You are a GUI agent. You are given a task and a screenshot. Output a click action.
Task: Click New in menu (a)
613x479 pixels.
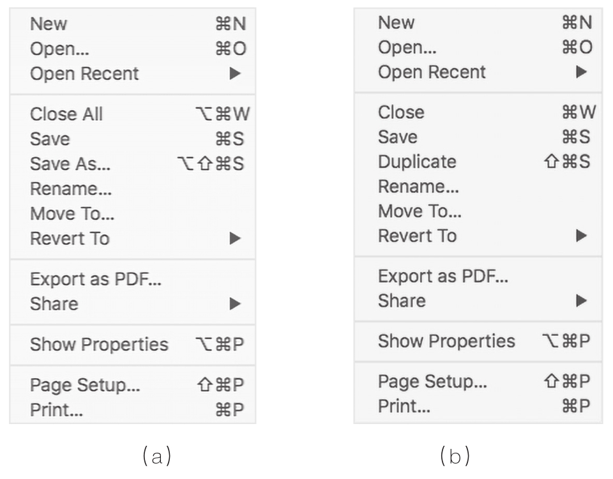point(49,24)
